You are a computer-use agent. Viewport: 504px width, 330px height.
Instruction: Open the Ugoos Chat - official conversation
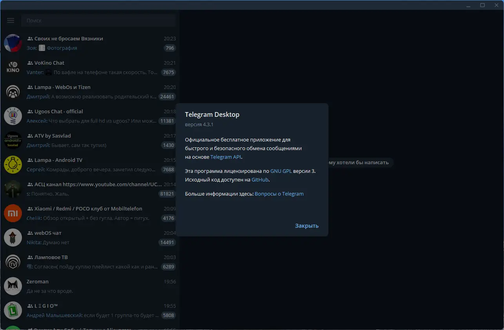click(x=90, y=116)
